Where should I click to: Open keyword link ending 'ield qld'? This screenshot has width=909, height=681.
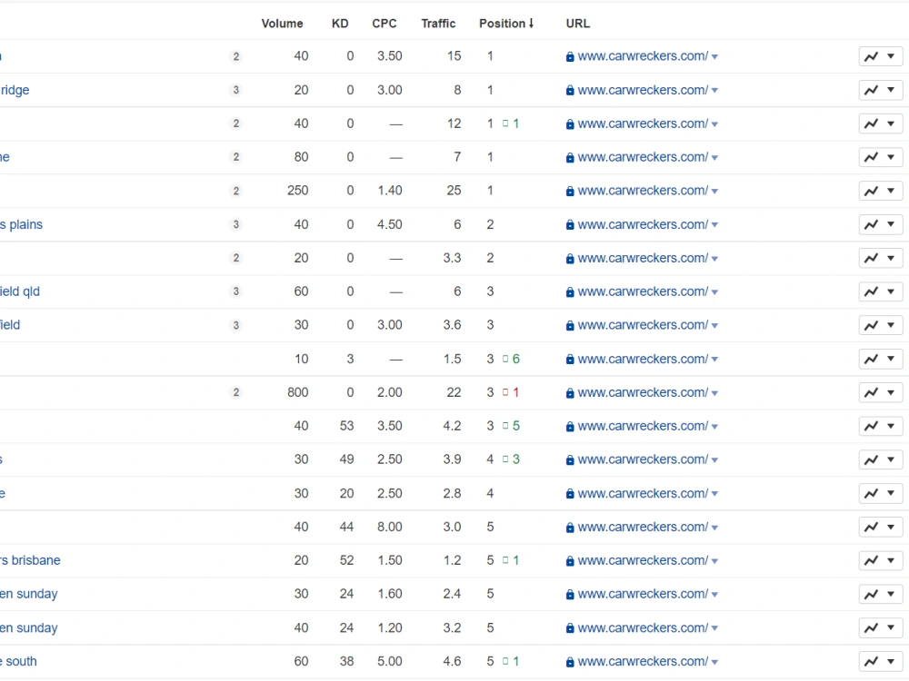20,291
